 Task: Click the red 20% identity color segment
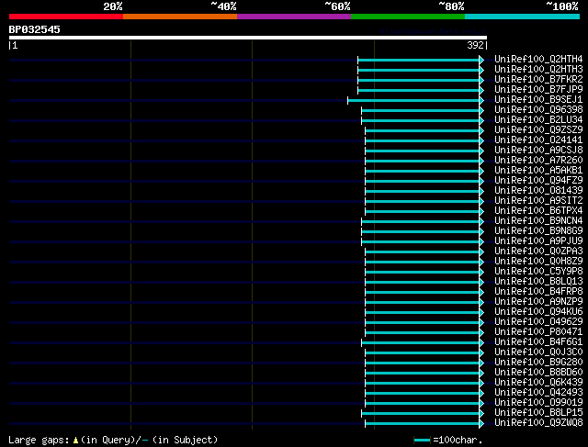pos(66,17)
